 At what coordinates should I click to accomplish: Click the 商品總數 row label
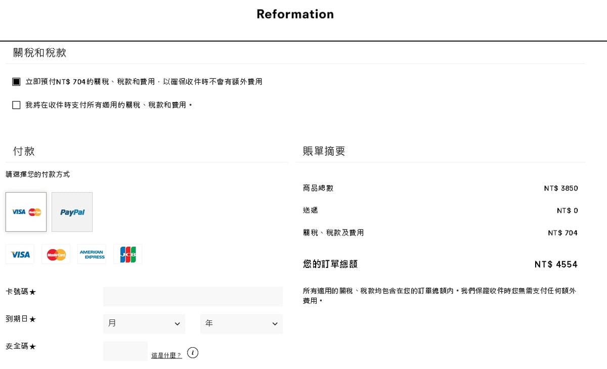[x=318, y=188]
